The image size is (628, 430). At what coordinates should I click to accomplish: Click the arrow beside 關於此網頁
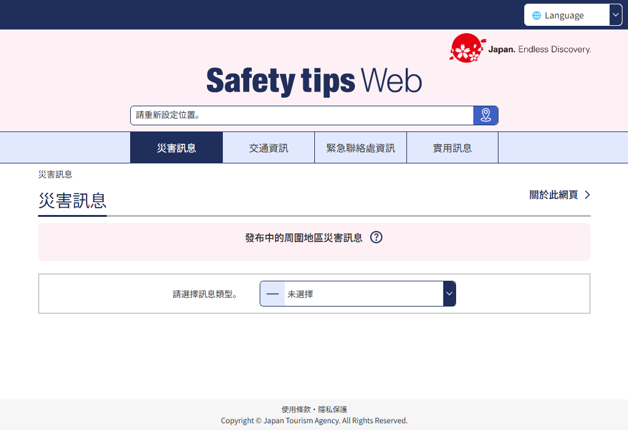587,195
